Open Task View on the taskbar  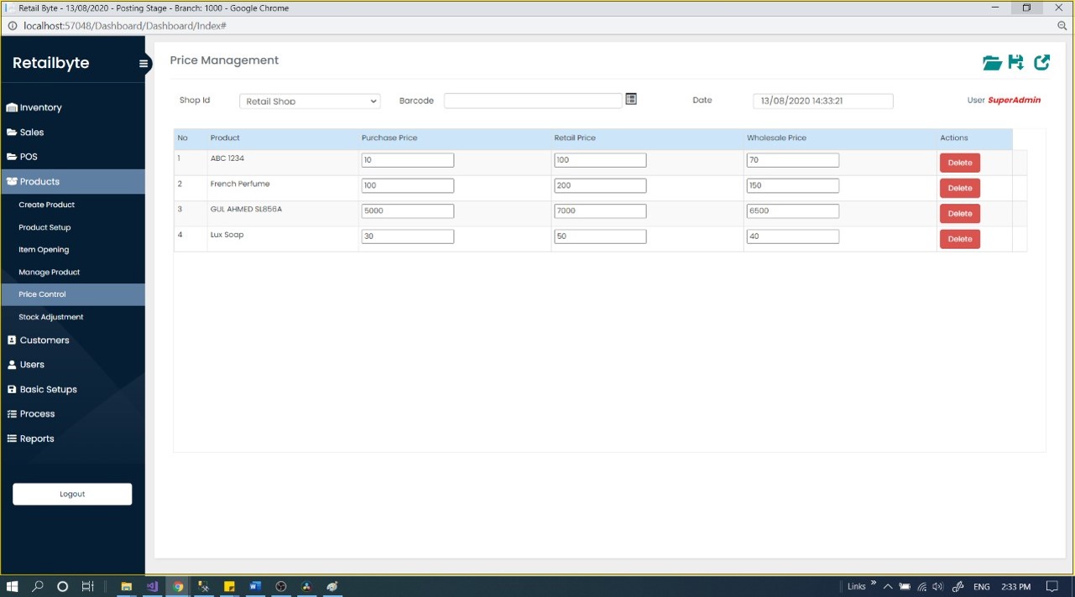click(87, 587)
